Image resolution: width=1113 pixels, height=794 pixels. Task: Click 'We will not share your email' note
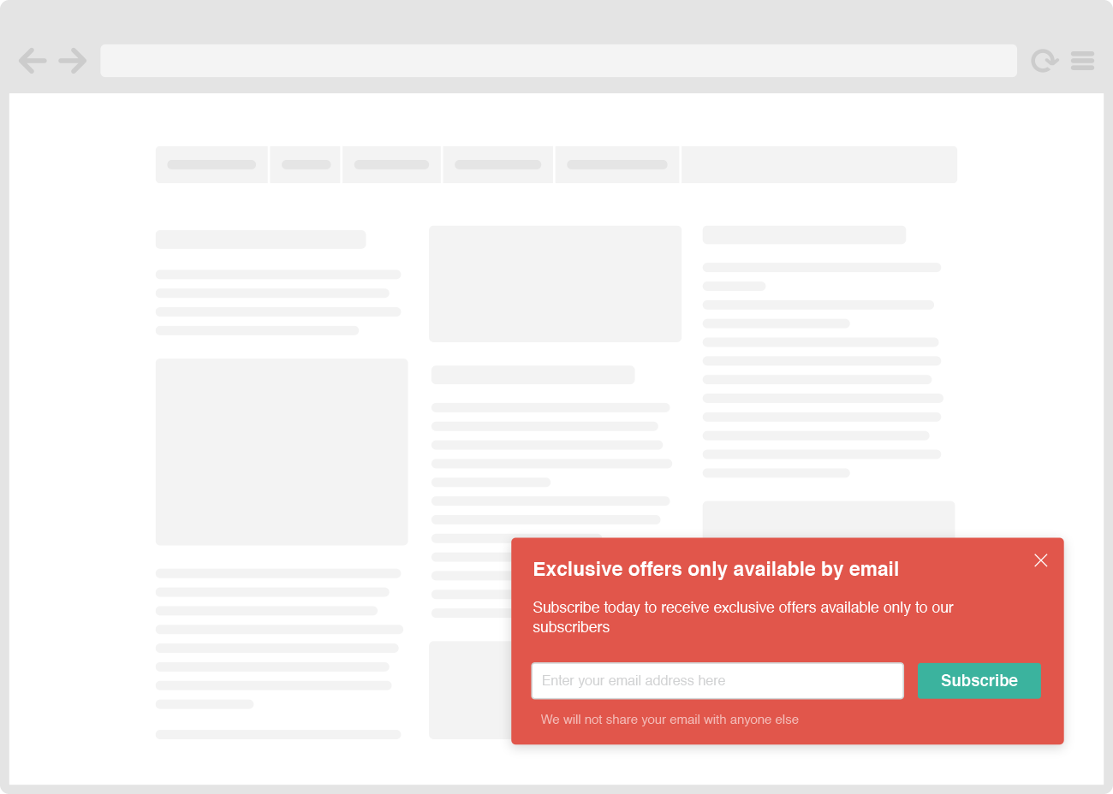[x=670, y=720]
